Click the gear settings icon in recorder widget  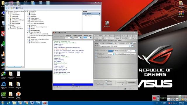(186, 99)
